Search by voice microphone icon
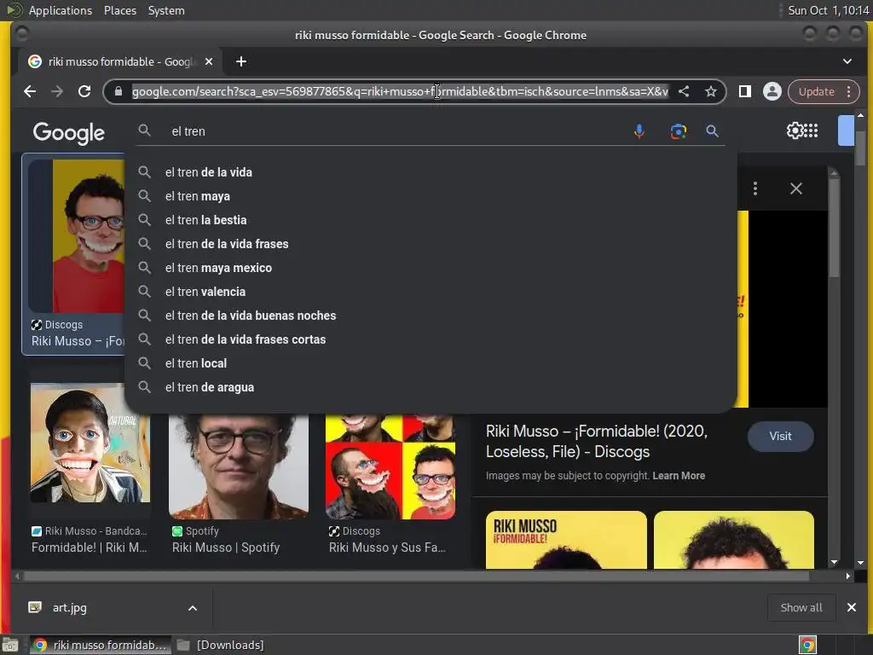Viewport: 873px width, 655px height. click(x=639, y=131)
